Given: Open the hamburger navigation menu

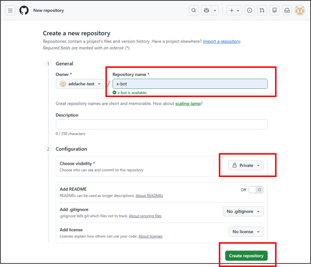Looking at the screenshot, I should tap(10, 10).
